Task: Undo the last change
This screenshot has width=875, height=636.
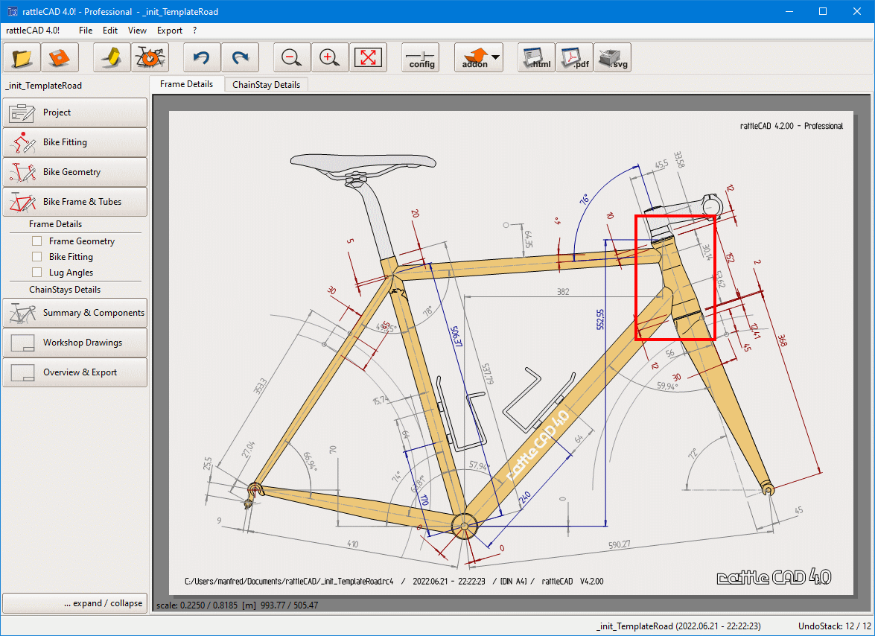Action: tap(202, 57)
